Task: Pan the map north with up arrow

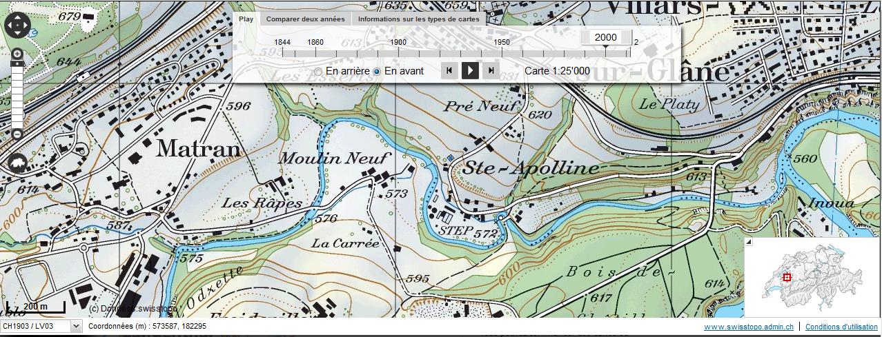Action: [x=18, y=17]
